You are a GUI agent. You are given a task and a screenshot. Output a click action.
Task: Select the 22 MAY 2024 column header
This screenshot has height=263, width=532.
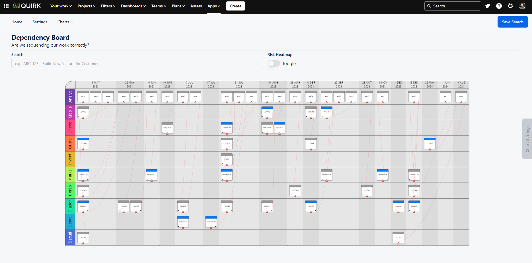tap(430, 85)
